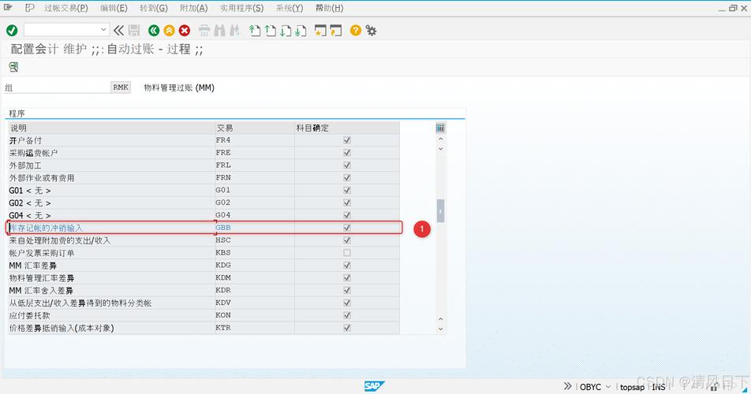Toggle the unchecked KBS checkbox
This screenshot has width=751, height=394.
pos(347,253)
